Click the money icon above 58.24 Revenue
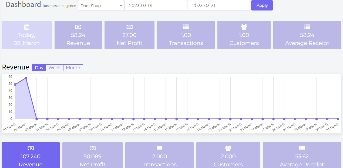Image resolution: width=343 pixels, height=168 pixels. (78, 27)
